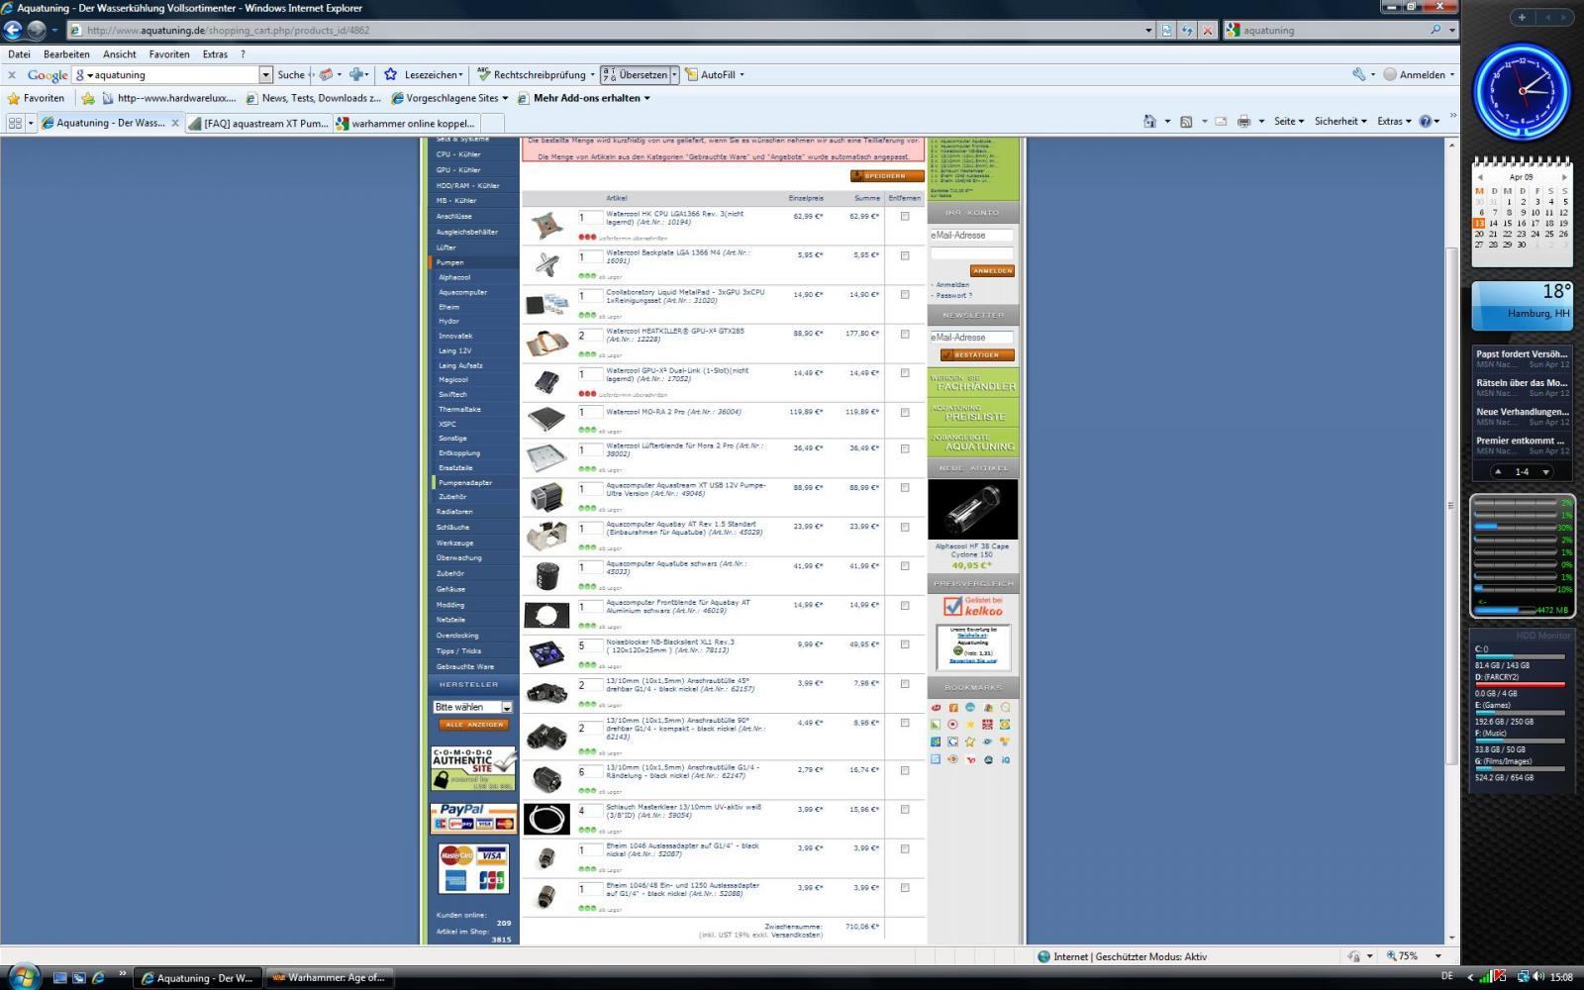Open the Bearbeiten menu
This screenshot has width=1584, height=990.
coord(66,54)
